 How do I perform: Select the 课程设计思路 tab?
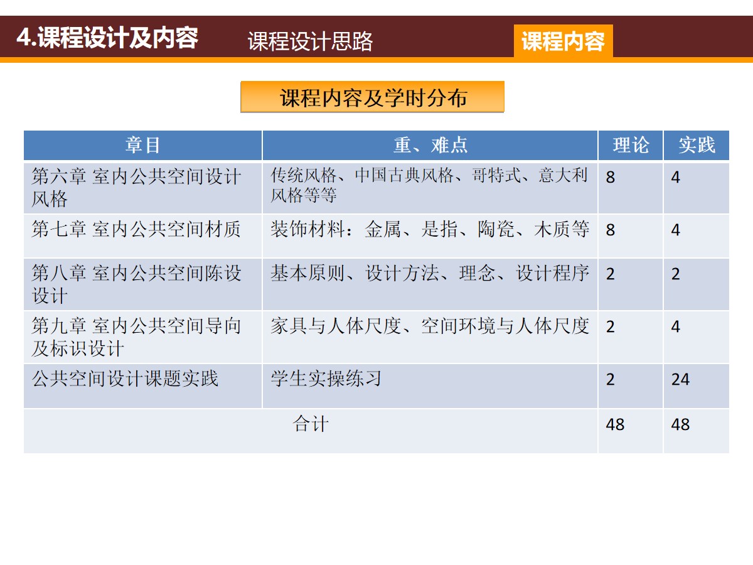(310, 41)
